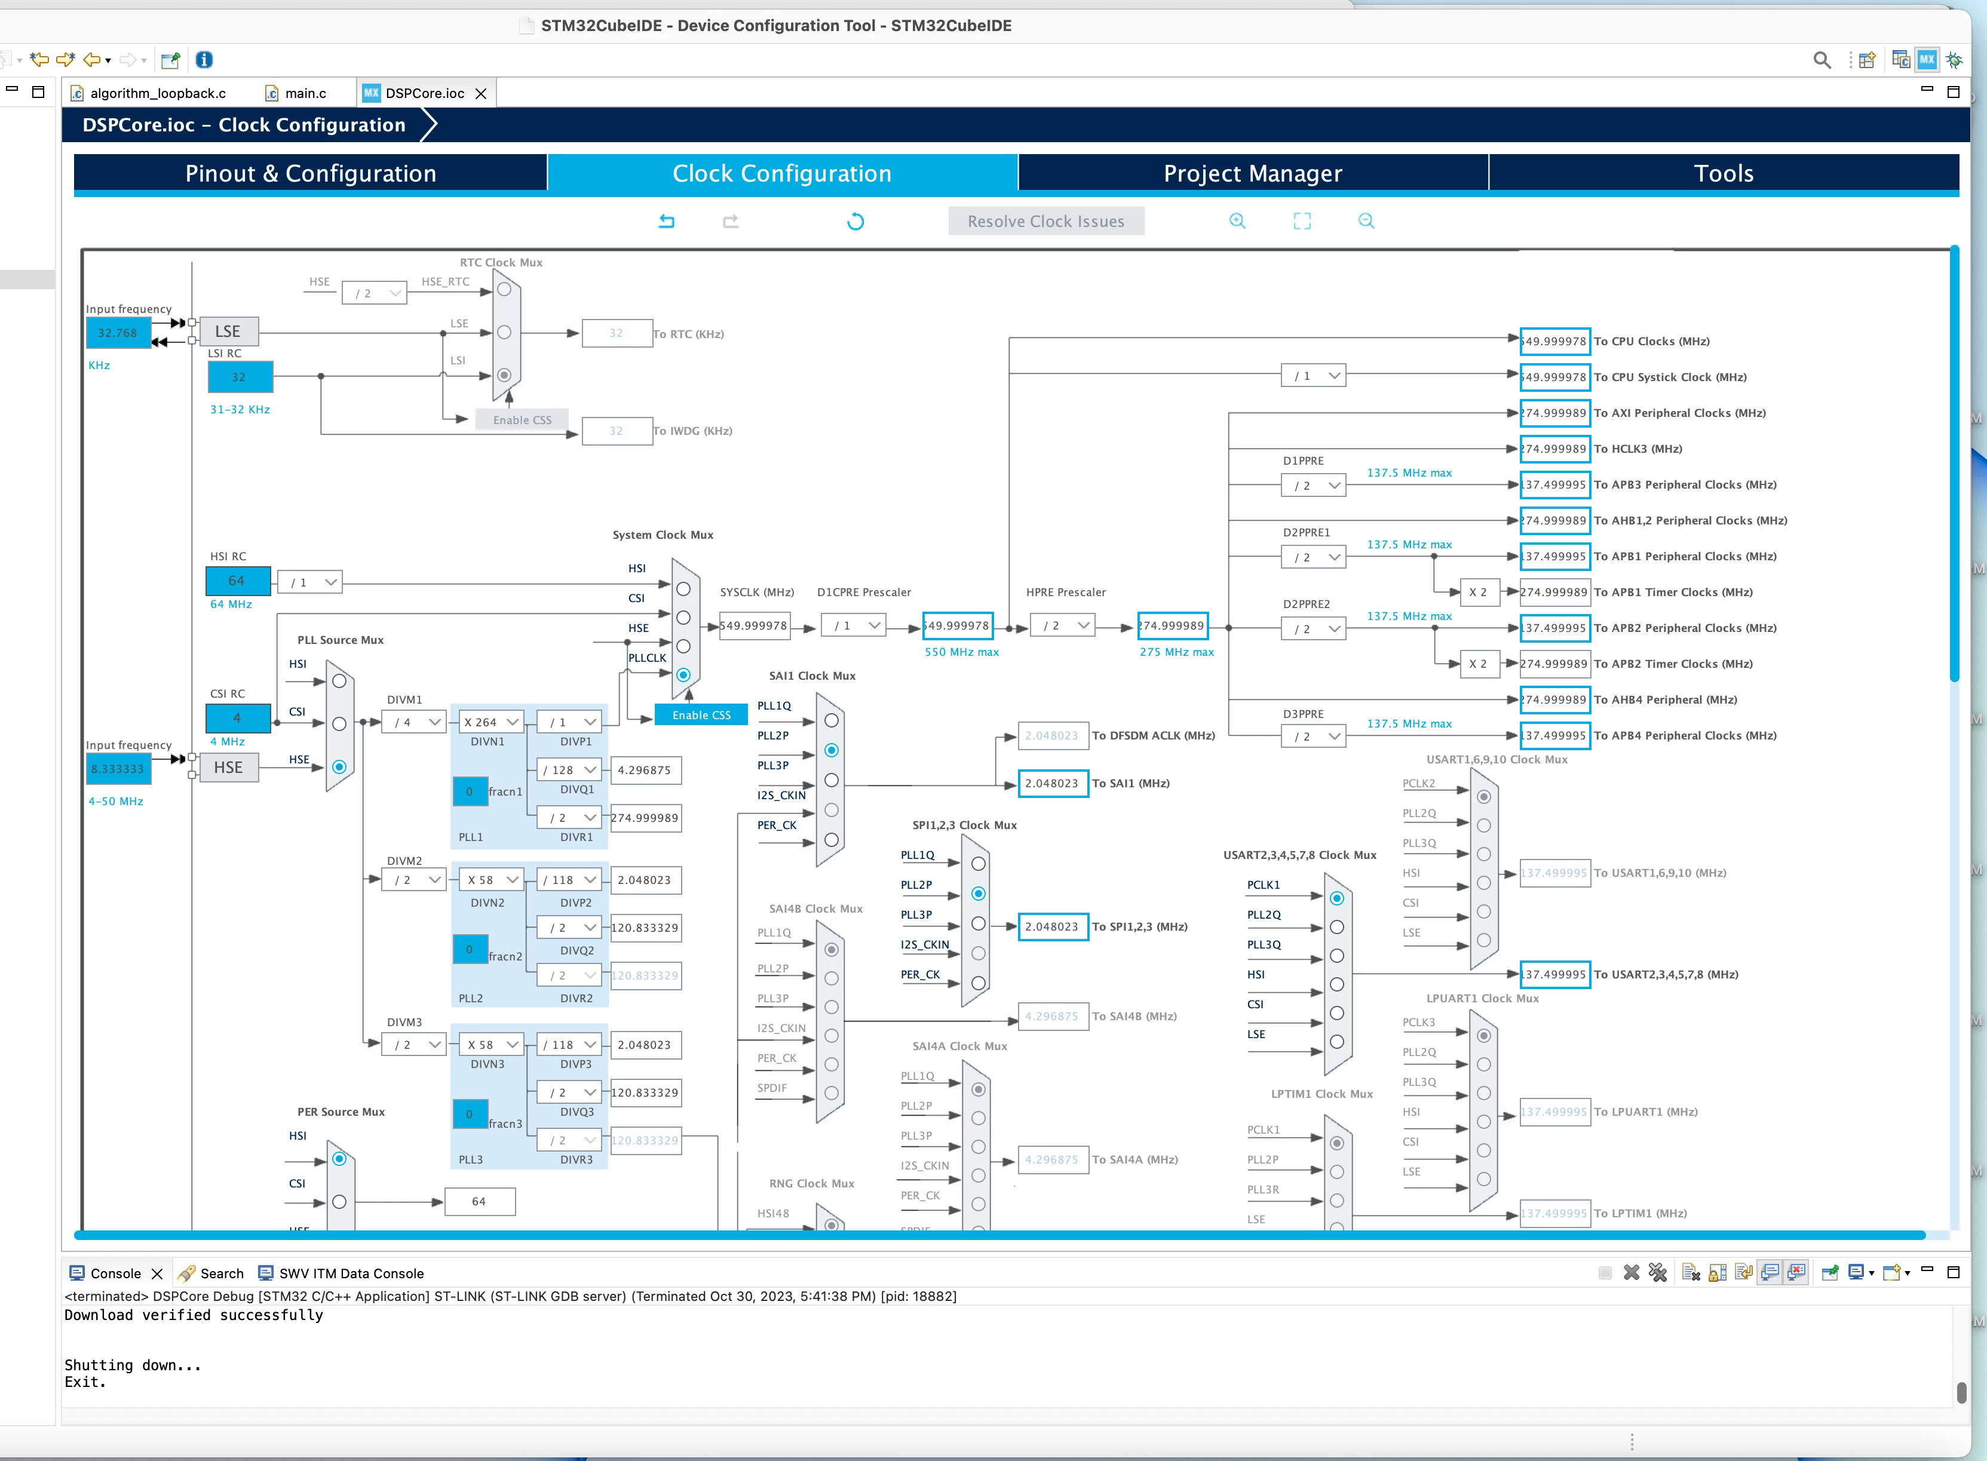Click the Open Perspective icon
The width and height of the screenshot is (1987, 1461).
(x=1868, y=60)
